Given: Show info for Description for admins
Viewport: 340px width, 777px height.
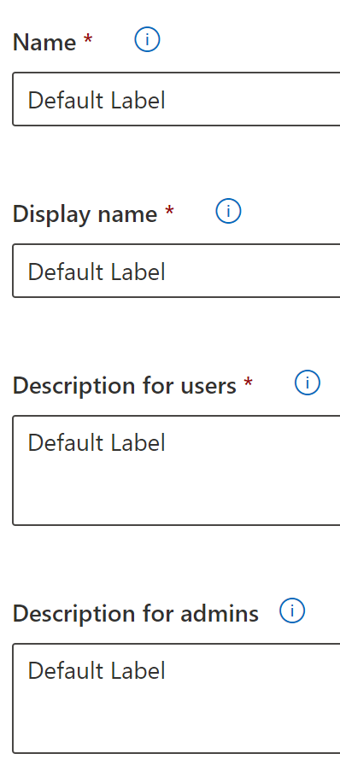Looking at the screenshot, I should click(292, 611).
